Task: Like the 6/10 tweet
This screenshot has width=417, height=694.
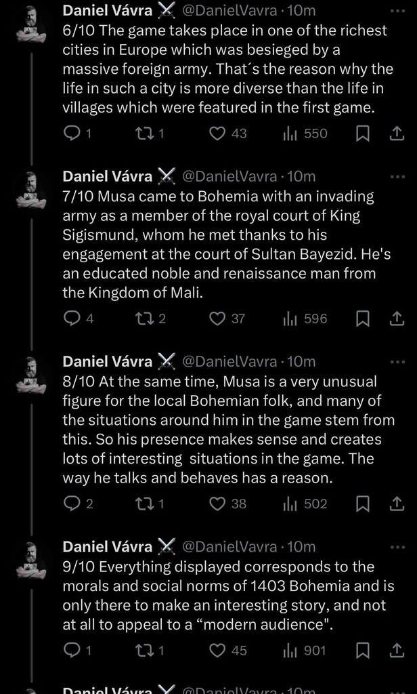Action: (217, 134)
